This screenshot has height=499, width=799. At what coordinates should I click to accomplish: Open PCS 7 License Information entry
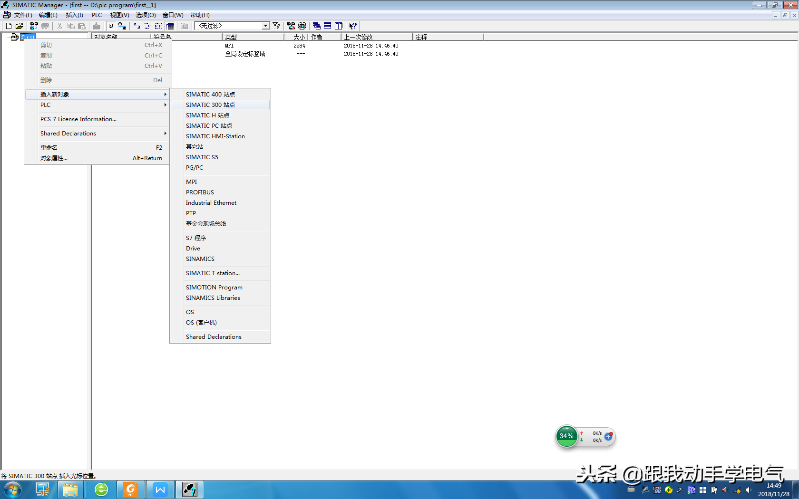pos(78,119)
